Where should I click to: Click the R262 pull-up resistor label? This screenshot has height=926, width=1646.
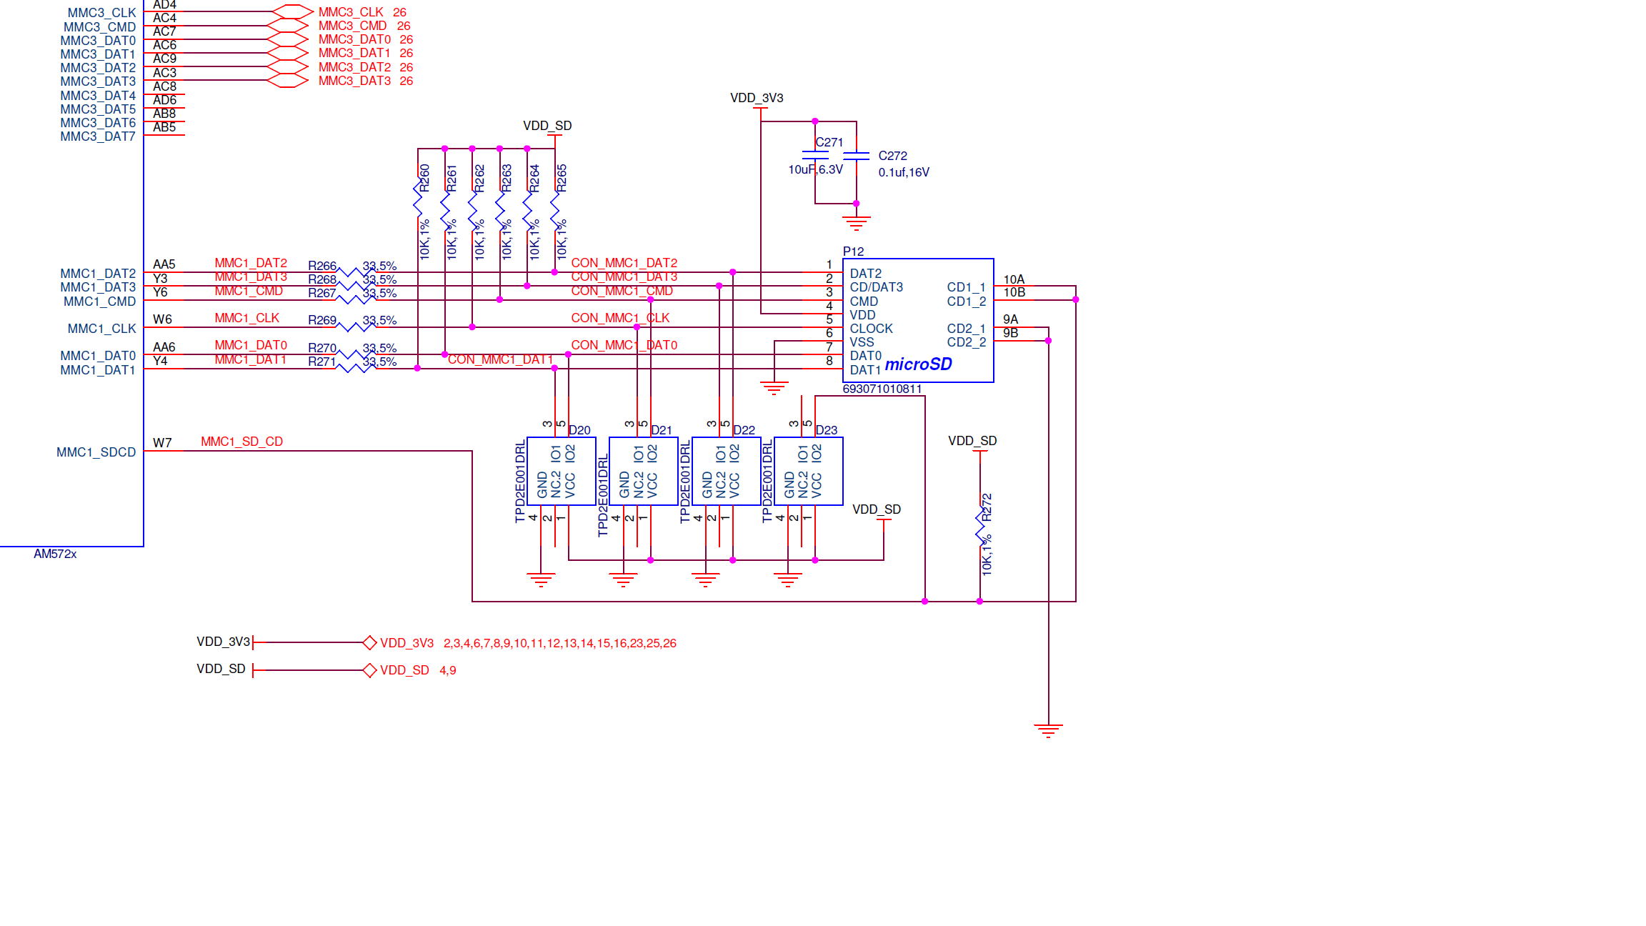tap(479, 178)
